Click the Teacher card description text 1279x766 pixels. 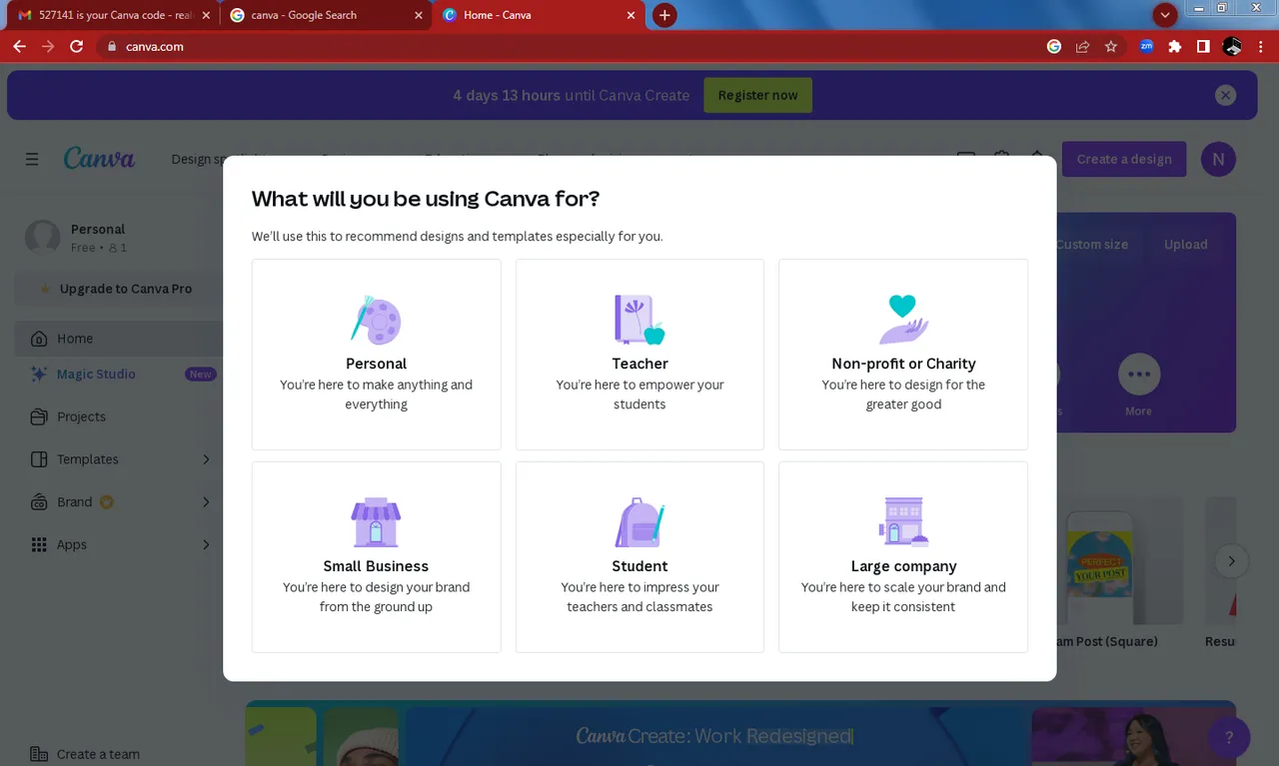tap(639, 394)
